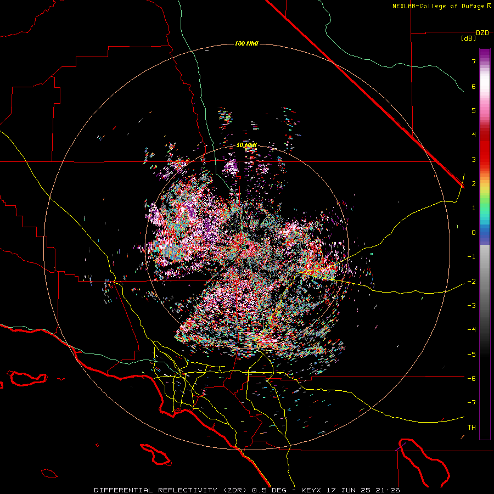Viewport: 494px width, 494px height.
Task: Click the -3 value on the color scale
Action: [x=471, y=306]
